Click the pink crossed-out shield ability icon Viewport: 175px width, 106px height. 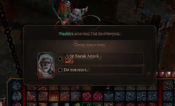pyautogui.click(x=87, y=96)
